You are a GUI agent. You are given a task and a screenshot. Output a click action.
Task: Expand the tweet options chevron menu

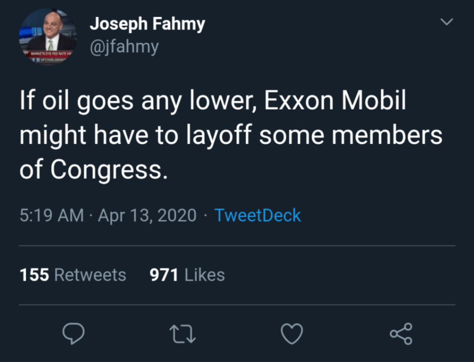446,22
